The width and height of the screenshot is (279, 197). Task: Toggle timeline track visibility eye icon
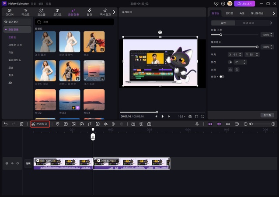pos(12,163)
